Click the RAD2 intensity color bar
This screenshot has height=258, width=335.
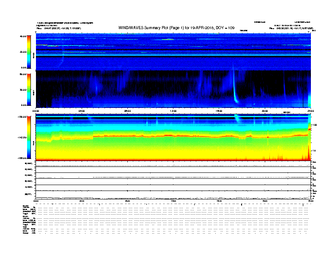(x=29, y=52)
